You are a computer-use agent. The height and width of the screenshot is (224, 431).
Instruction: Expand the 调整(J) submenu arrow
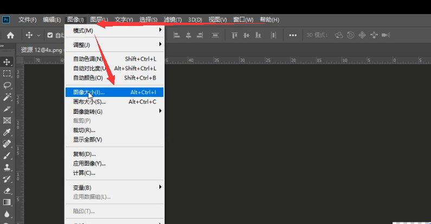160,44
